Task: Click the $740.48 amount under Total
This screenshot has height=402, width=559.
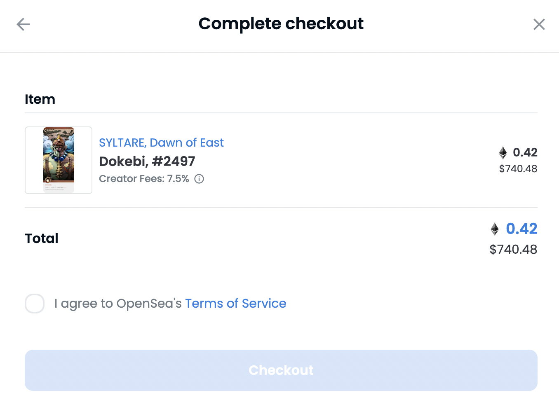Action: [513, 249]
